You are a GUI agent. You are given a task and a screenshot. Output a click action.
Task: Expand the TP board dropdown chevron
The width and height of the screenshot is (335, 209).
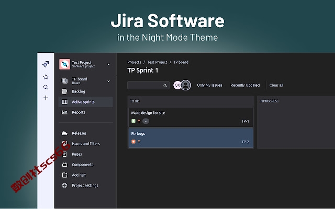tap(108, 81)
